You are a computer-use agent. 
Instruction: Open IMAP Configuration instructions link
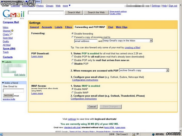84,99
